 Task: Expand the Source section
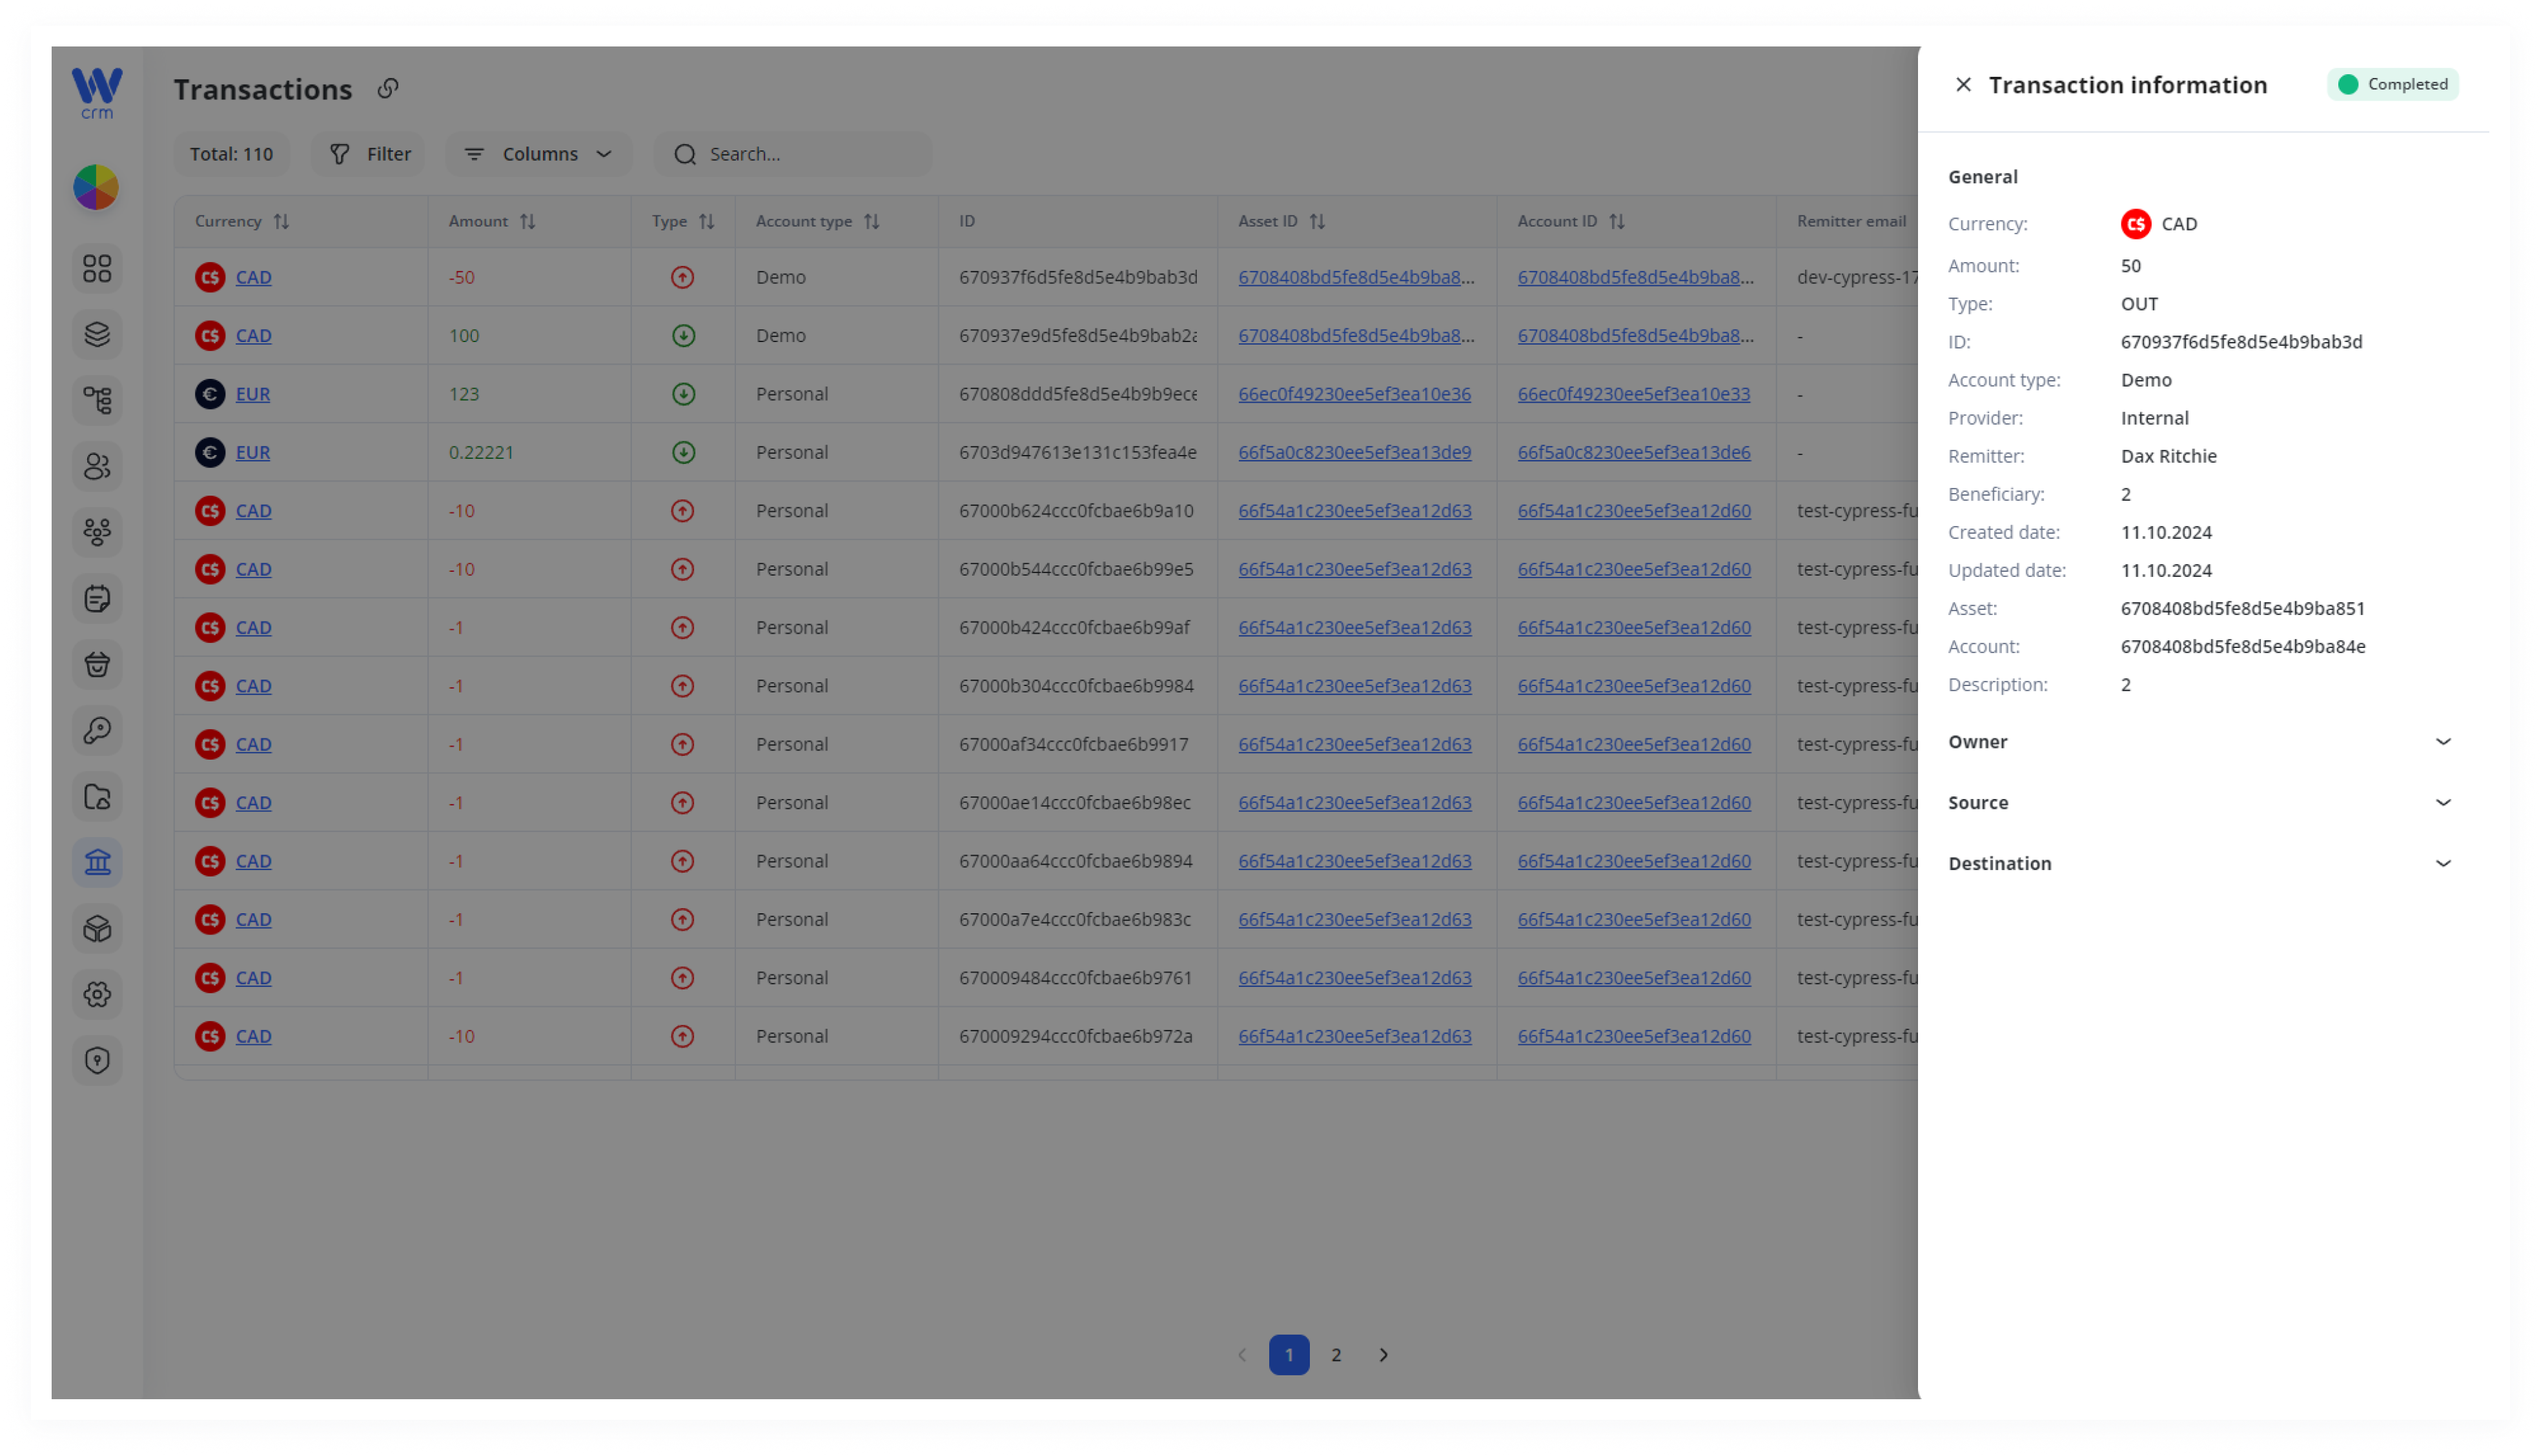2199,802
